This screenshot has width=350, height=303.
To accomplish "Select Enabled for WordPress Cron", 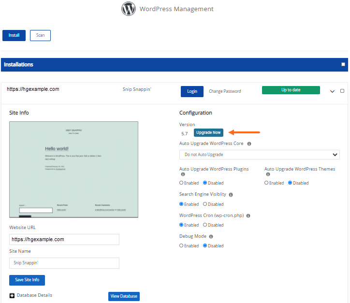I will coord(181,225).
